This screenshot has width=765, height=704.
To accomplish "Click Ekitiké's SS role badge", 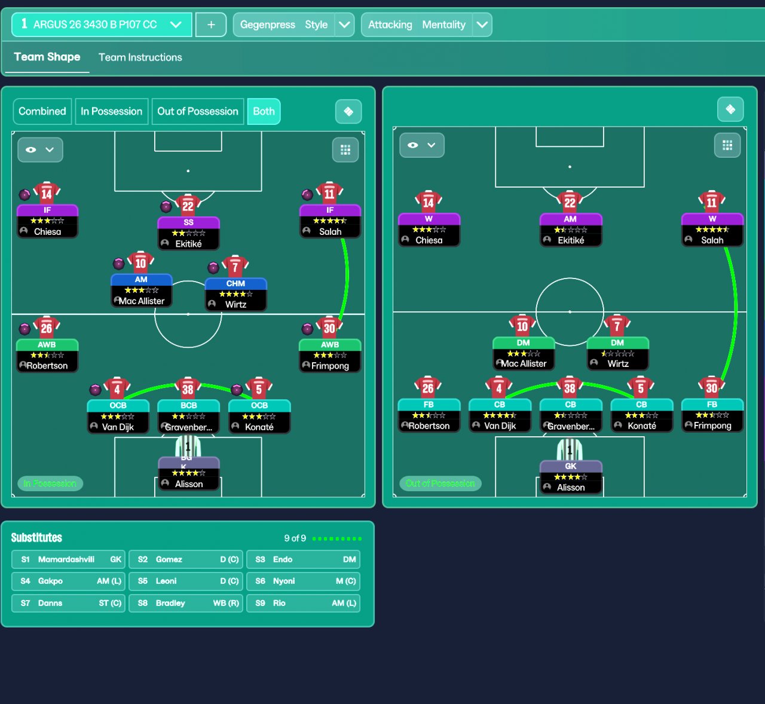I will [x=188, y=222].
